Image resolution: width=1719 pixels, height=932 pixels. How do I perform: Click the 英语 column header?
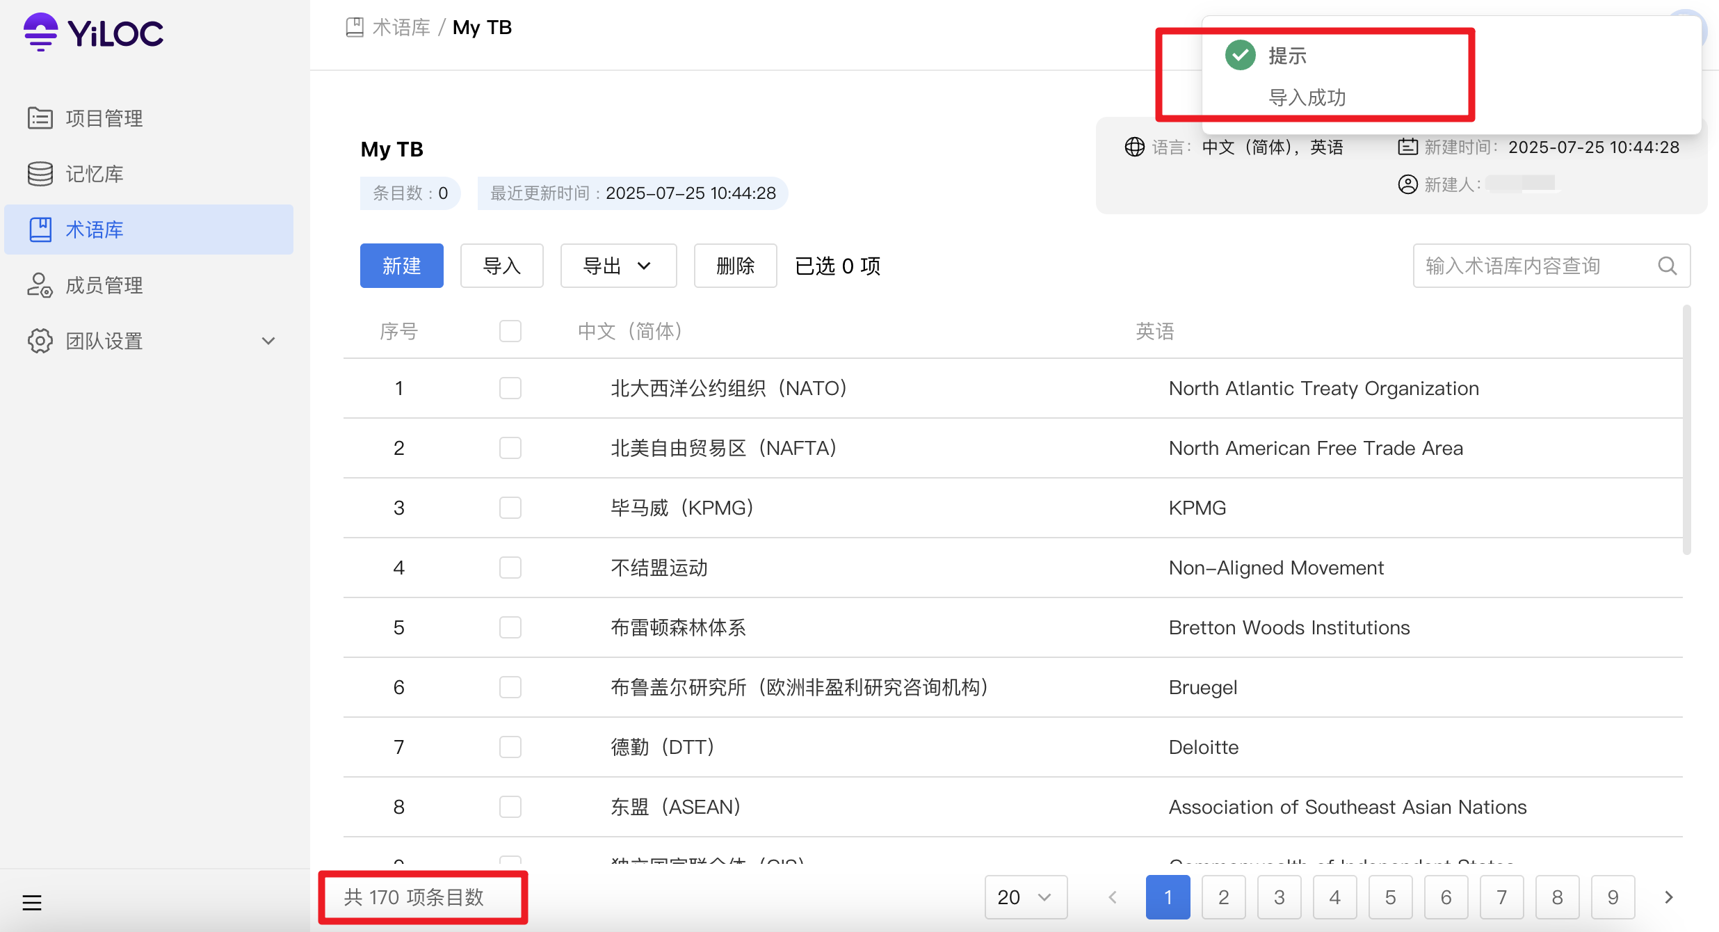[x=1155, y=331]
